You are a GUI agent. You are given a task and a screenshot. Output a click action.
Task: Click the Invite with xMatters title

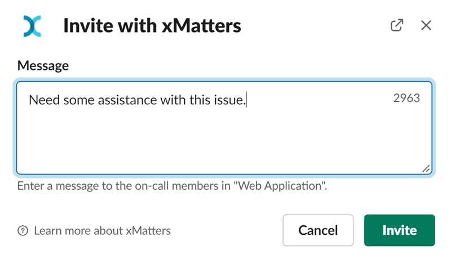(152, 26)
